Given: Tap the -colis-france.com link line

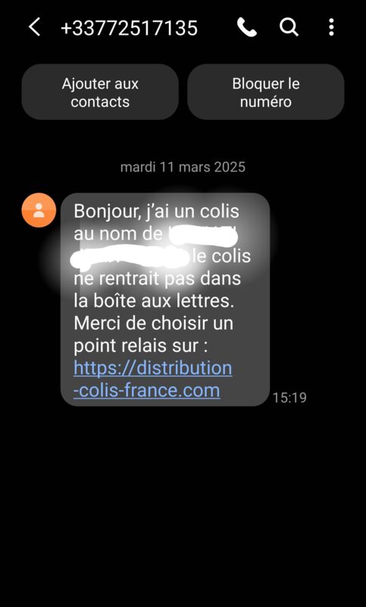Looking at the screenshot, I should [x=147, y=390].
